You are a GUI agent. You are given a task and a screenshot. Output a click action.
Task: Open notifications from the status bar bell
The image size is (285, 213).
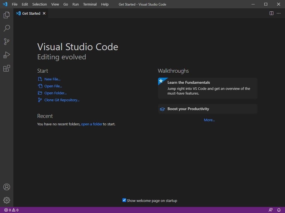279,210
